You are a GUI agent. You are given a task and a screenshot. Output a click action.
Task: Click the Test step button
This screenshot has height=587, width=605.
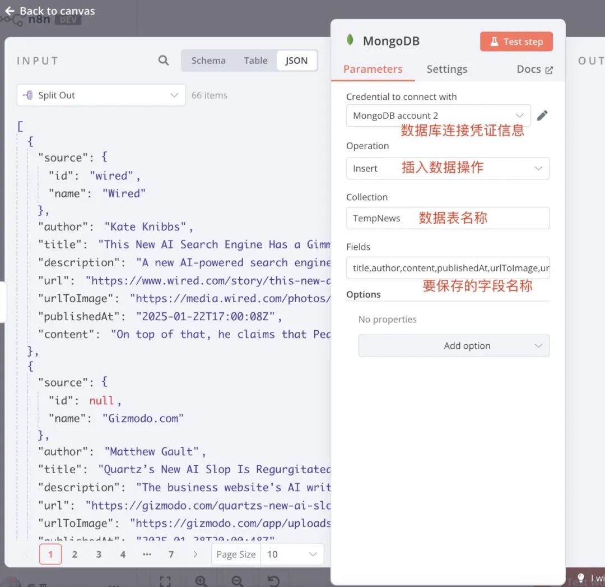click(515, 41)
